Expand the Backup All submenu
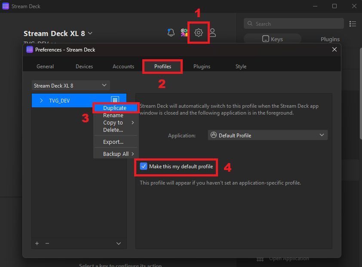The width and height of the screenshot is (362, 267). 116,154
